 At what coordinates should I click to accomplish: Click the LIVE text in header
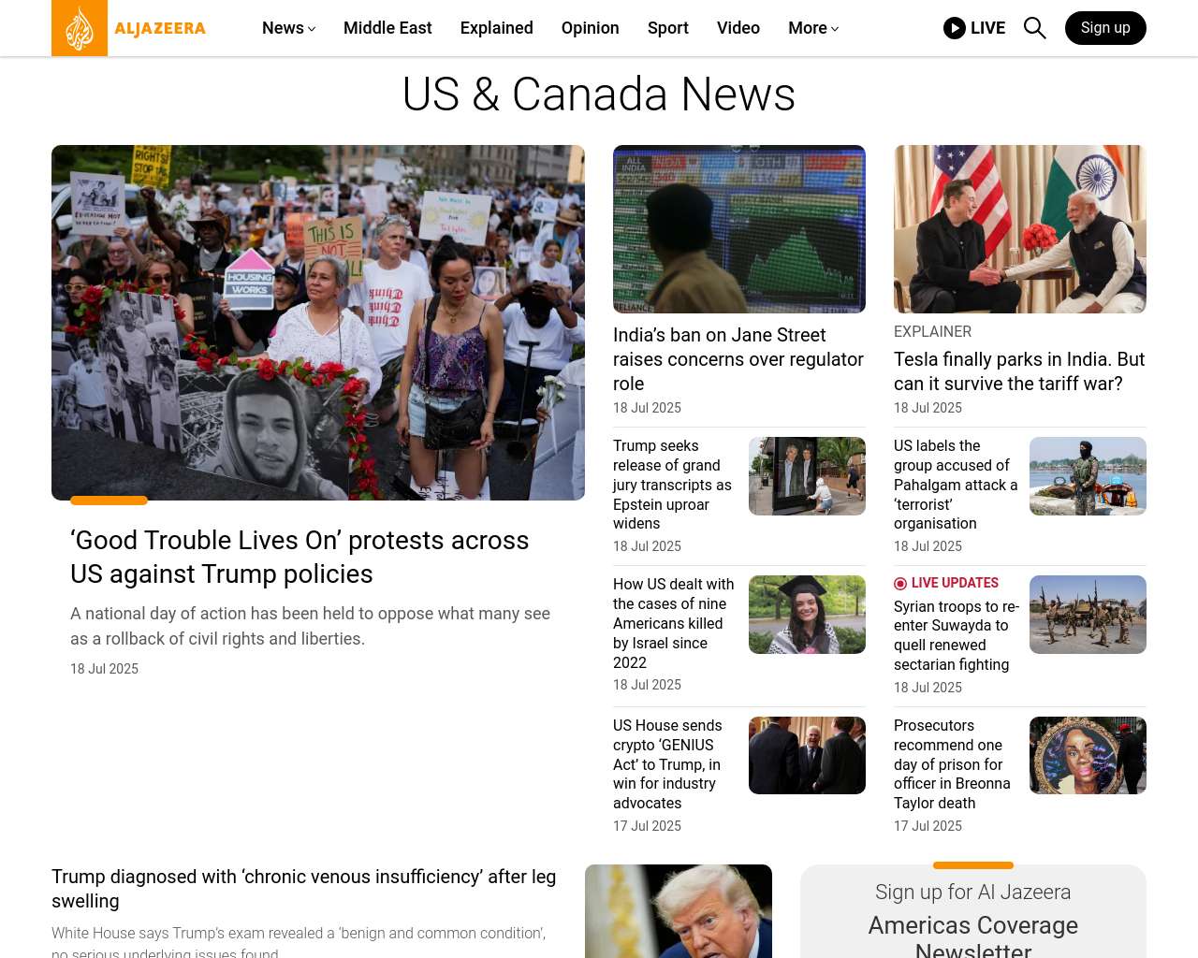click(x=987, y=28)
